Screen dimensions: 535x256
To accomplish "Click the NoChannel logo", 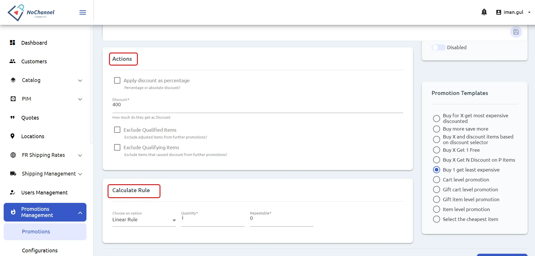I will tap(31, 13).
